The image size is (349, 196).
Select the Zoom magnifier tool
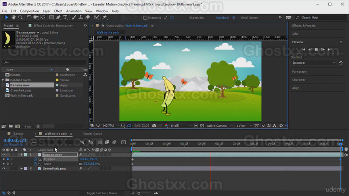20,17
